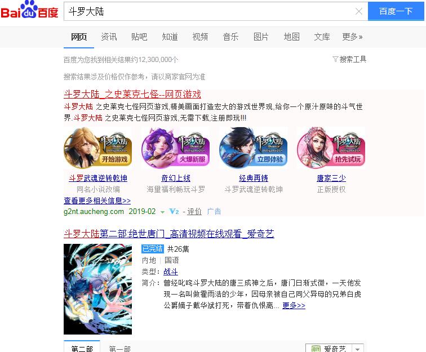Click the 战斗 genre link
The width and height of the screenshot is (426, 352).
pyautogui.click(x=171, y=271)
